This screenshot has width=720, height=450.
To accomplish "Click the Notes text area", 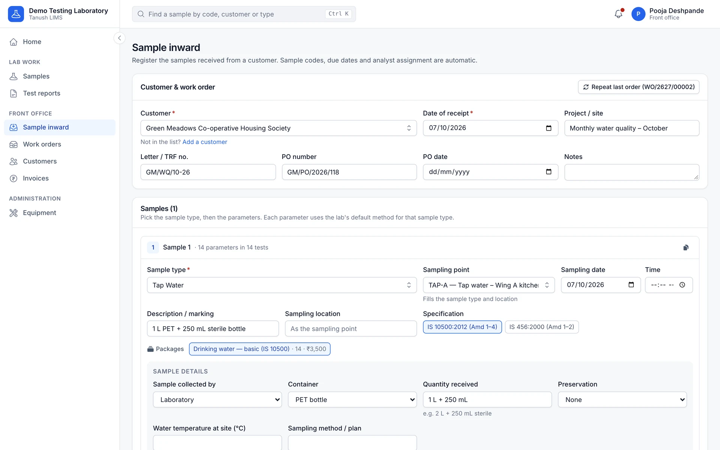I will tap(631, 172).
